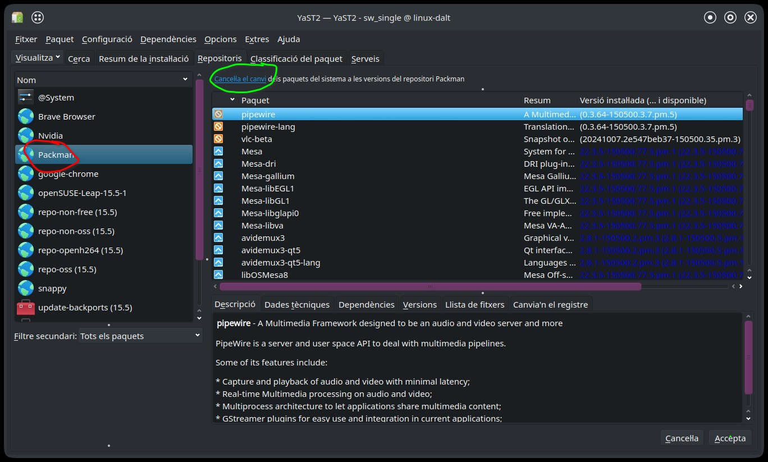Toggle the vlc-beta package status icon
768x462 pixels.
pyautogui.click(x=218, y=139)
